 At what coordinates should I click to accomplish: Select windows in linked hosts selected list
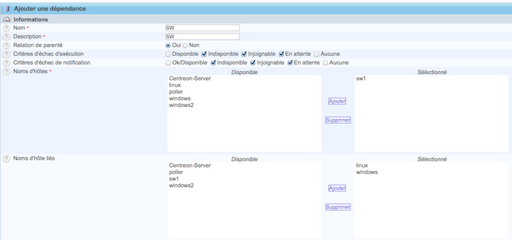tap(367, 172)
